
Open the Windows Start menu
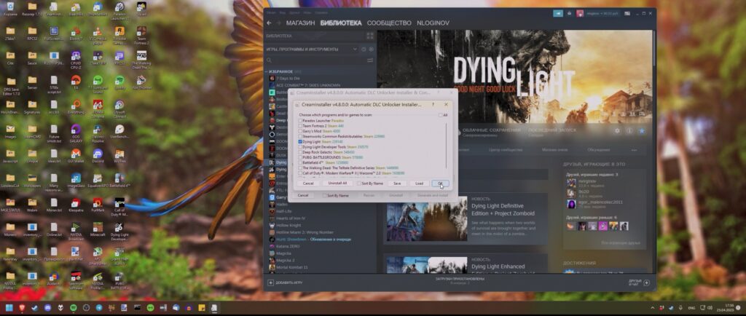pos(9,308)
